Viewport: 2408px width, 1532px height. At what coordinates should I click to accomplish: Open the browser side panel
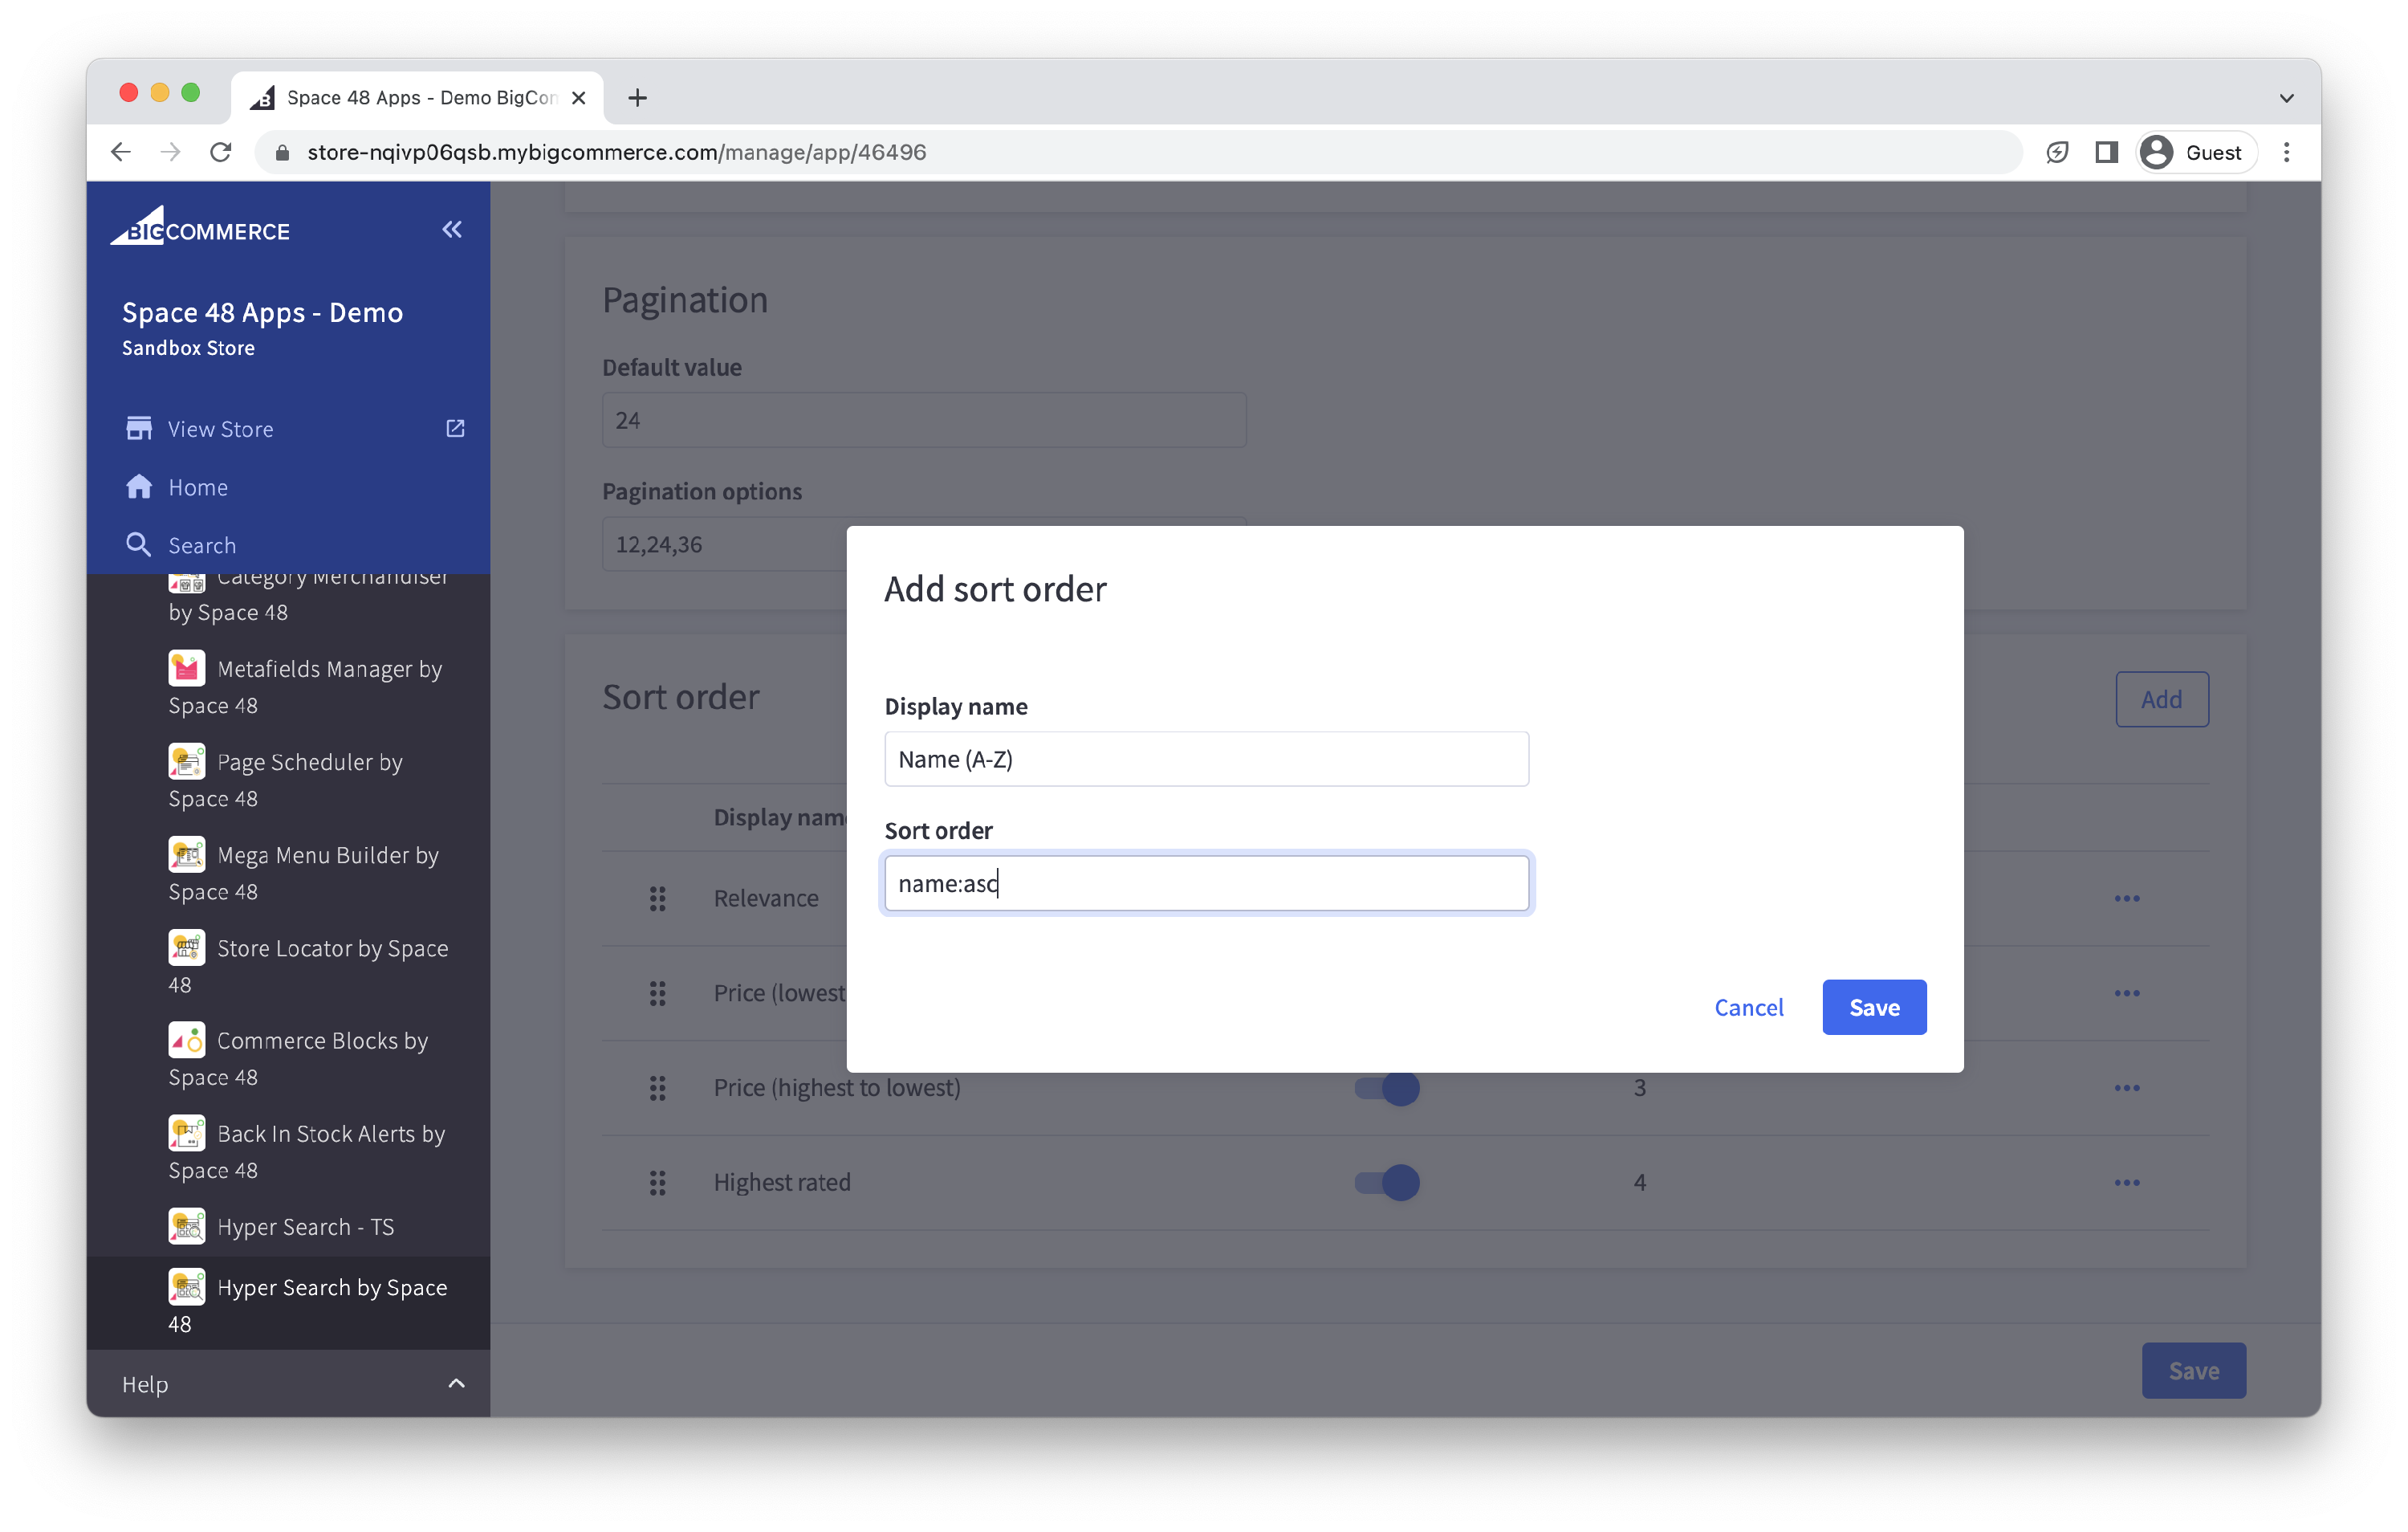coord(2106,152)
